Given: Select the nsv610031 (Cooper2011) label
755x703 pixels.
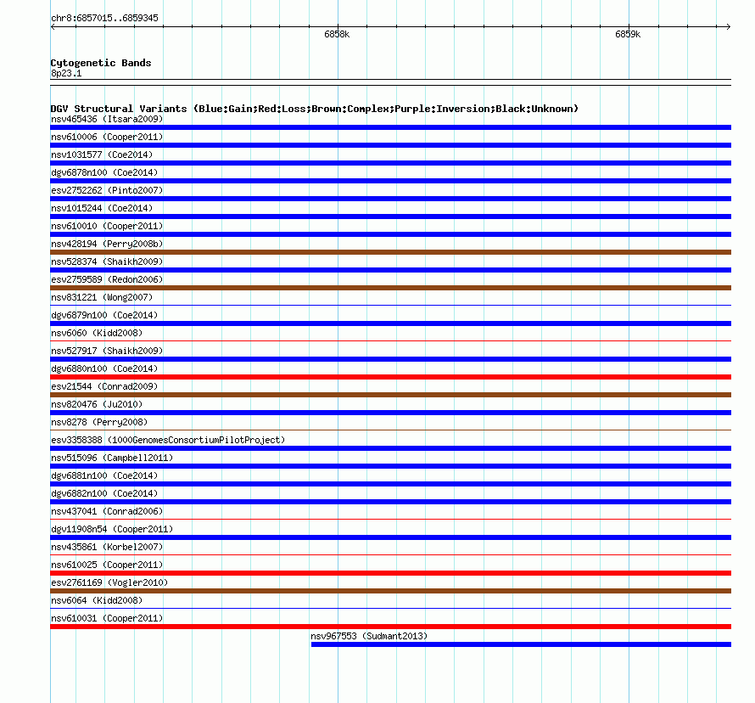Looking at the screenshot, I should (x=107, y=618).
